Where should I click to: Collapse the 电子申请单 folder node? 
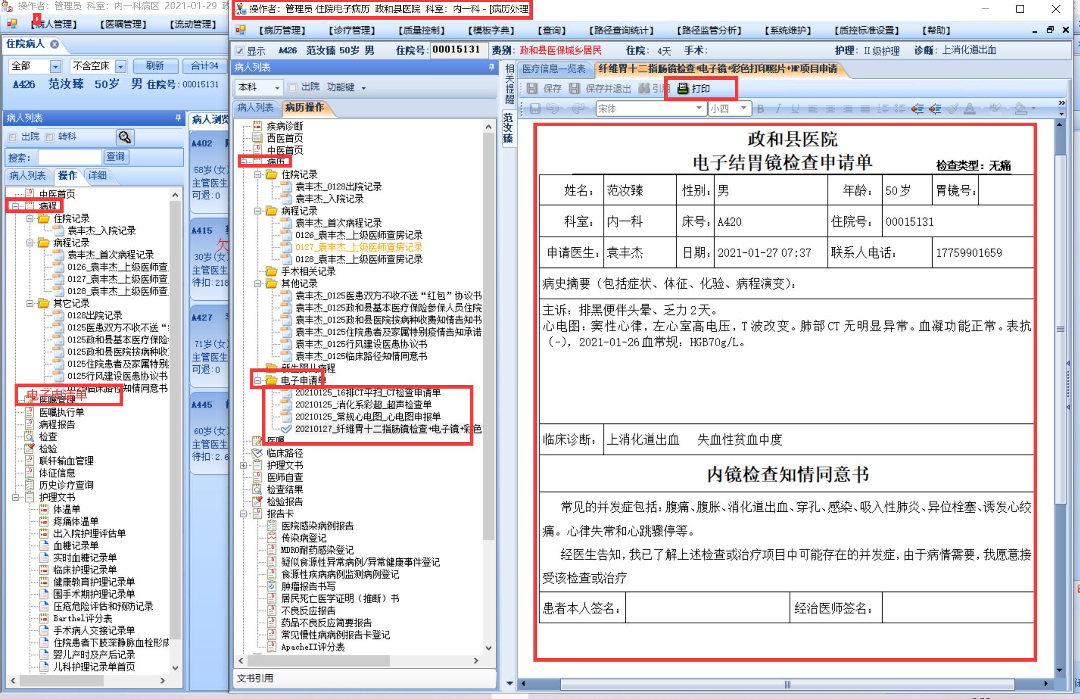coord(258,381)
